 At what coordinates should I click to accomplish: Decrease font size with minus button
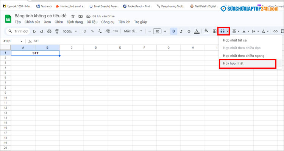click(x=150, y=31)
